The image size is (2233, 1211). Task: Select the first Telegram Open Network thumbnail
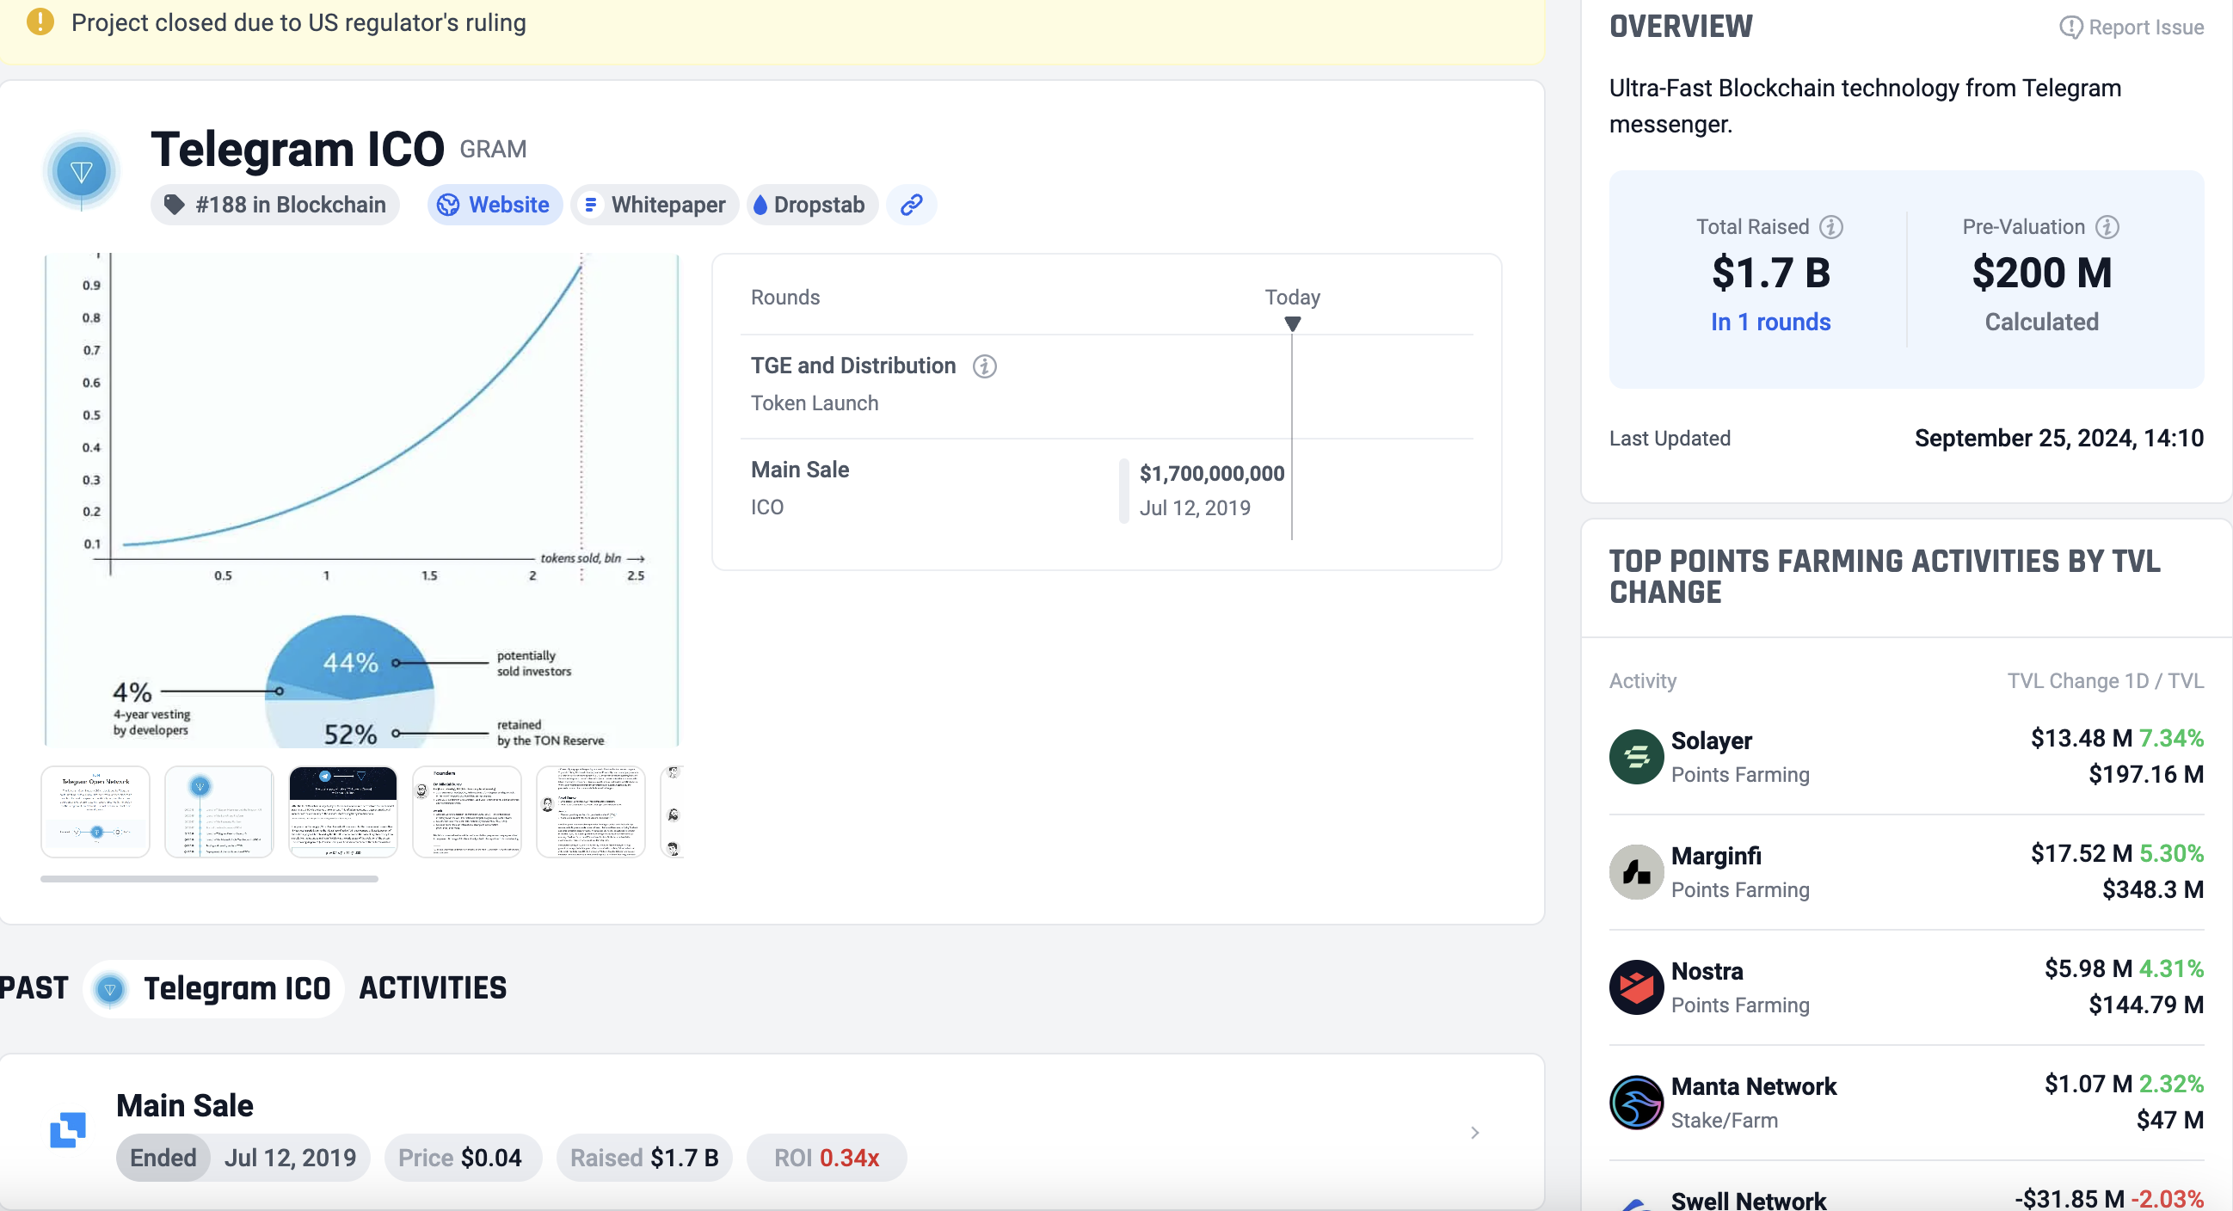(x=95, y=811)
